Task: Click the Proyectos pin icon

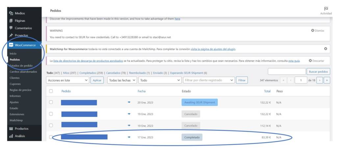Action: (x=11, y=35)
